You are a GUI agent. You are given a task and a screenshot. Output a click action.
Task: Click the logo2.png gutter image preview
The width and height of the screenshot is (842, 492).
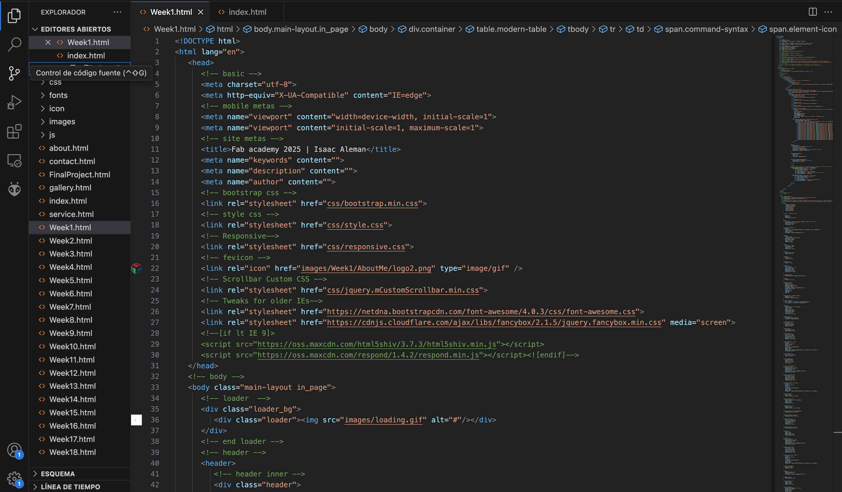click(x=136, y=268)
